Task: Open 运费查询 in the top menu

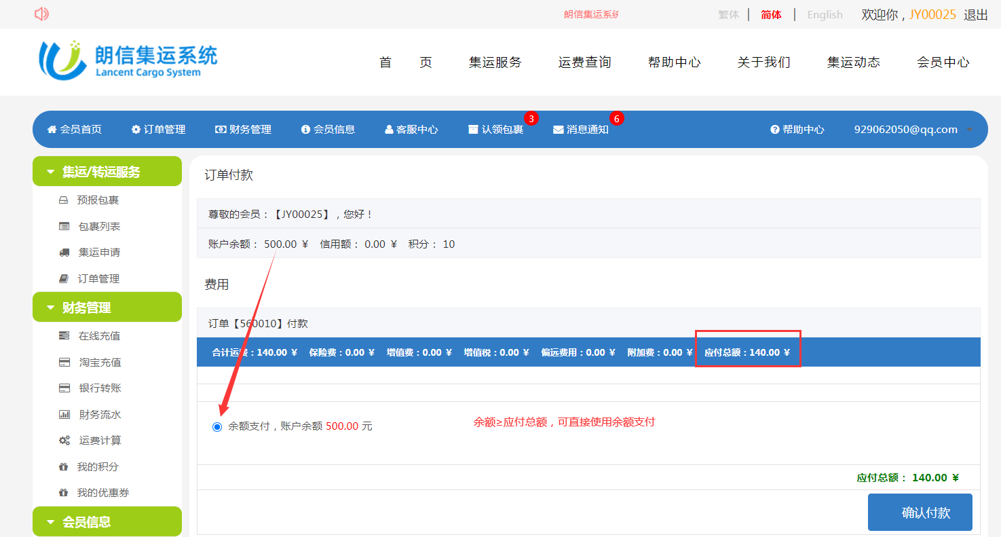Action: point(584,62)
